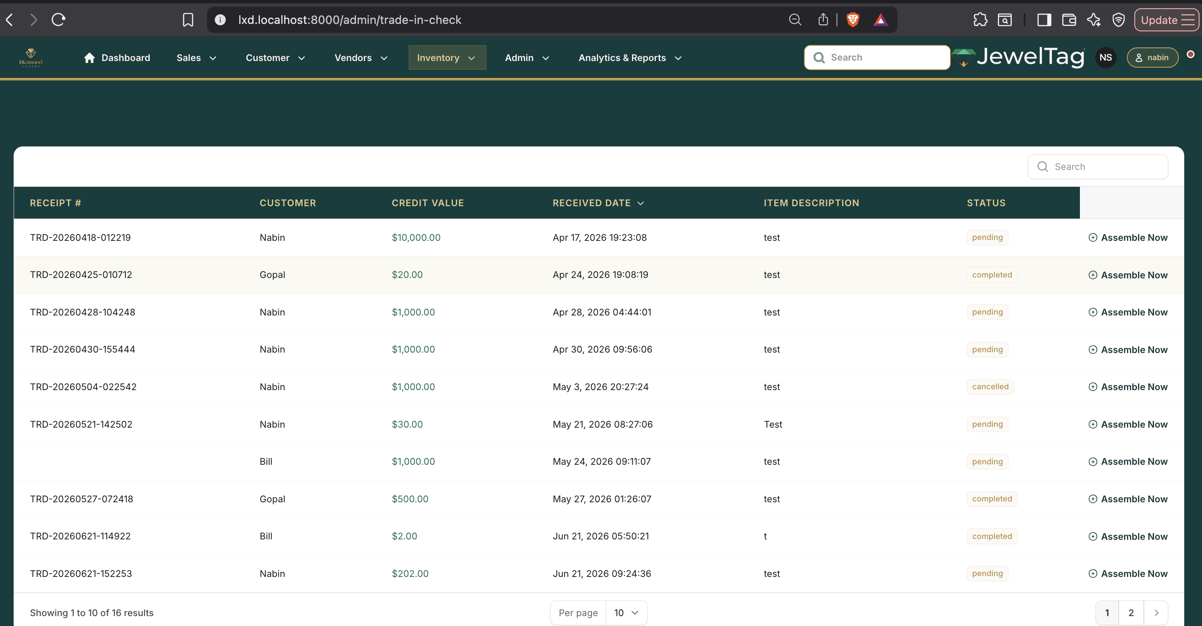1202x626 pixels.
Task: Click the cancelled status badge
Action: pos(990,387)
